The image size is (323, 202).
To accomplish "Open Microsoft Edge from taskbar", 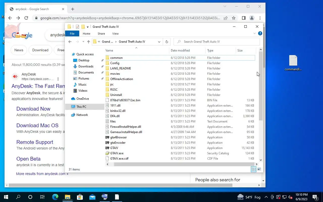I will point(55,197).
